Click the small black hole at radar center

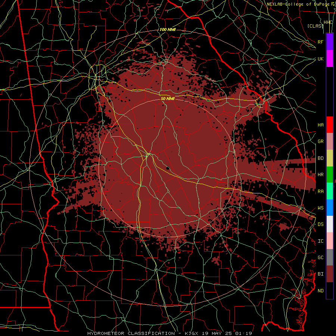(168, 168)
